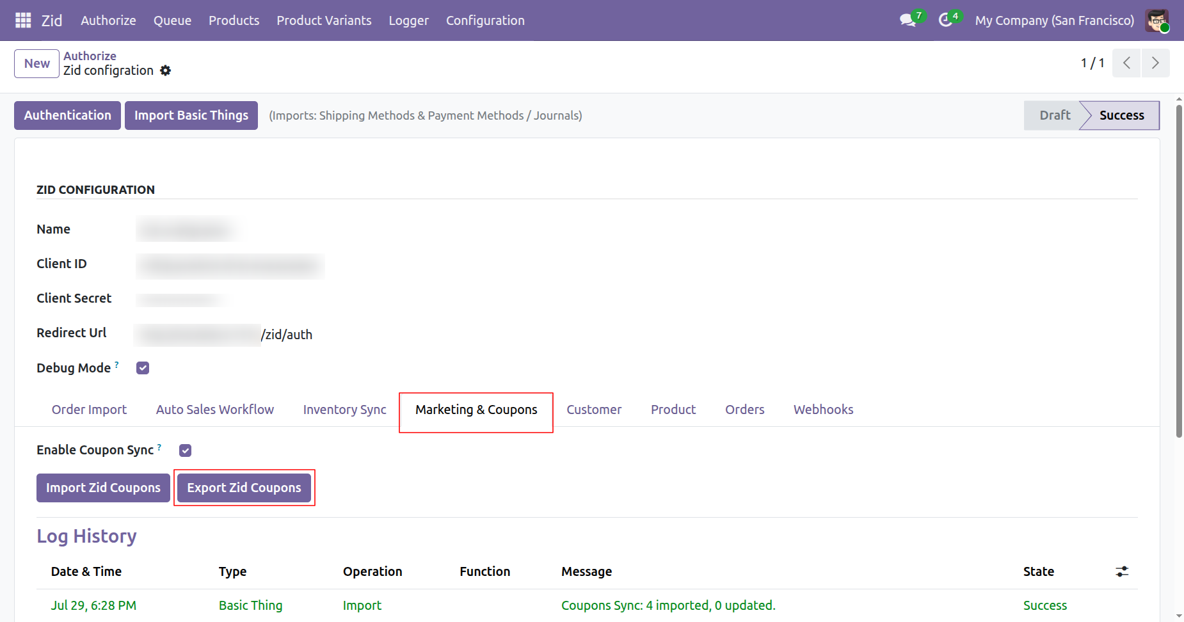Click the Zid app name in navbar
Image resolution: width=1184 pixels, height=622 pixels.
click(x=52, y=20)
